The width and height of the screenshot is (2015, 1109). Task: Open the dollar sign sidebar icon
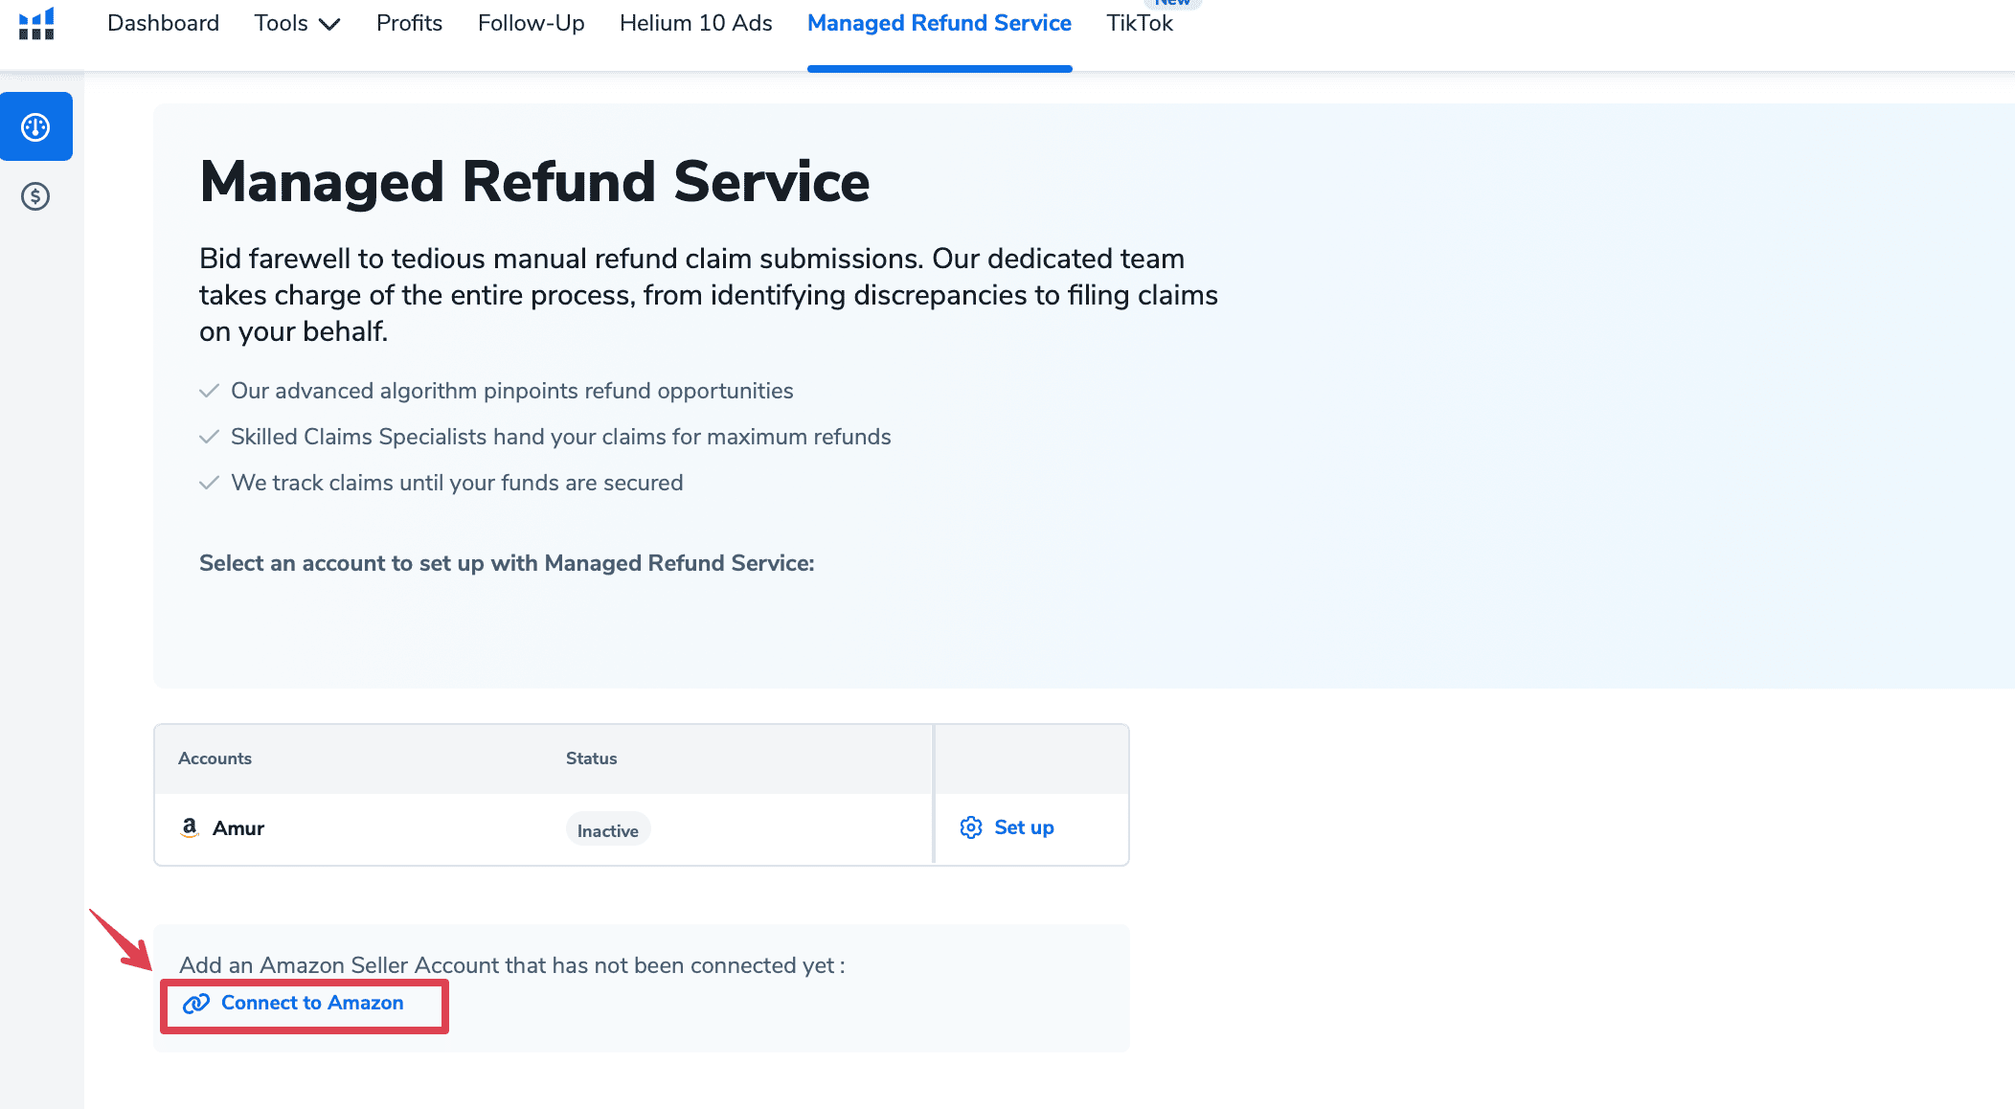tap(35, 196)
